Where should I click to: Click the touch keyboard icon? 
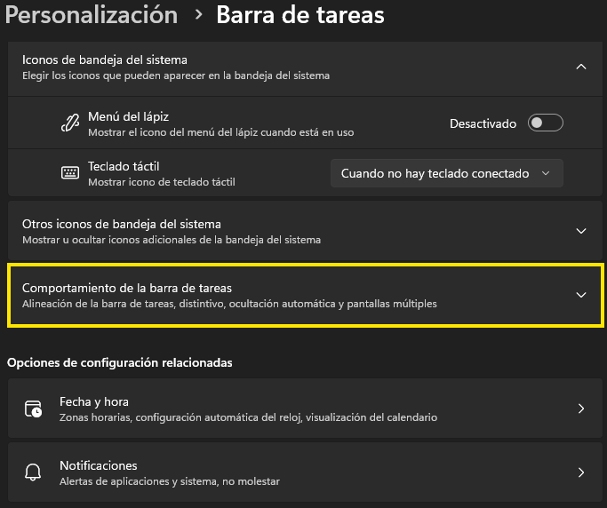70,173
